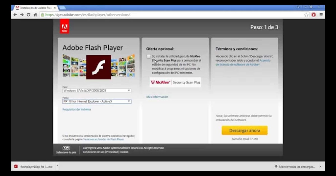
Task: Bookmark this page with star icon
Action: [306, 15]
